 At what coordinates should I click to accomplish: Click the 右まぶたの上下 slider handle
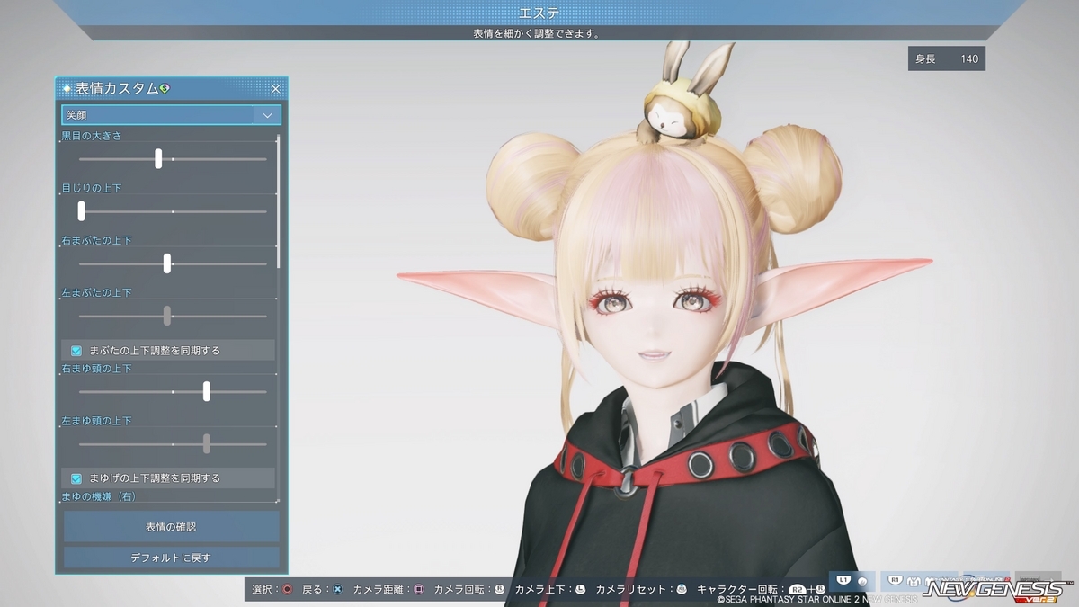coord(167,263)
